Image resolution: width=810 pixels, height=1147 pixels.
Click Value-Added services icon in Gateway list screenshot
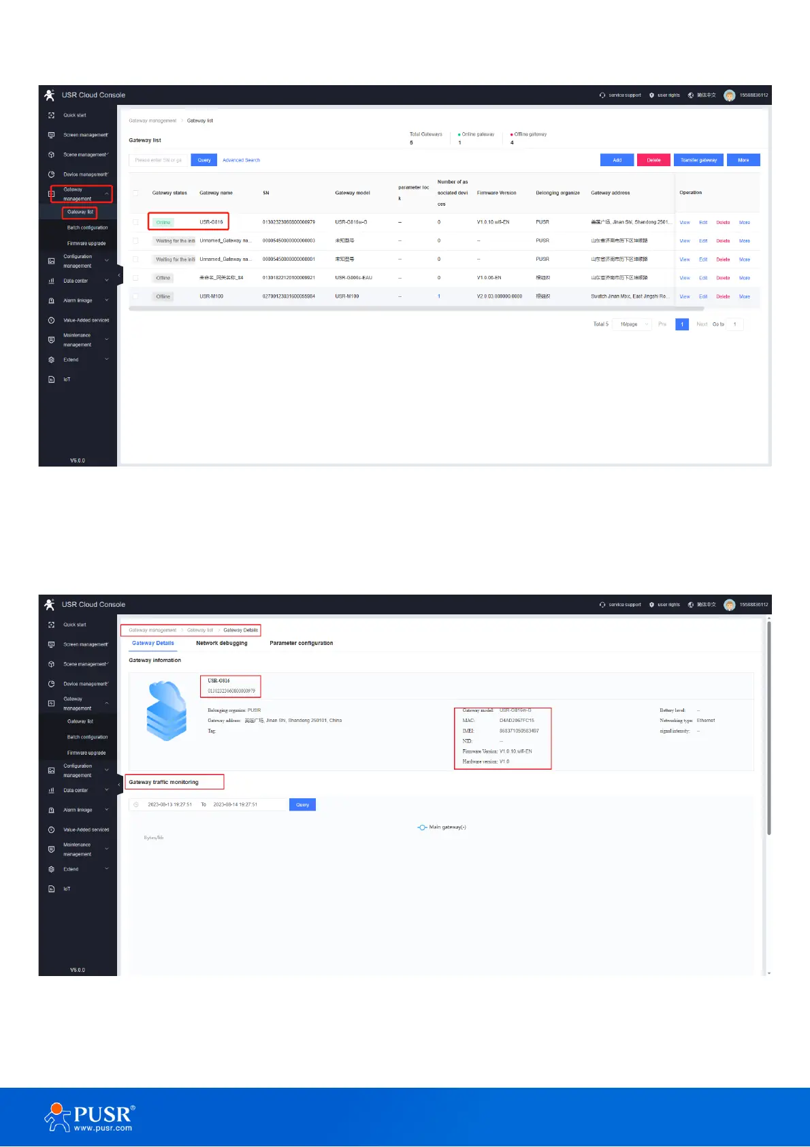51,320
